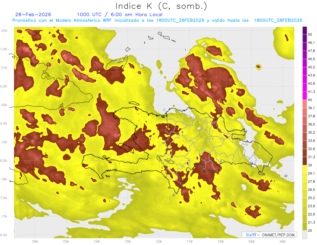Select the bright yellow colorbar segment between 29.1 and 30
This screenshot has width=317, height=245.
(305, 169)
